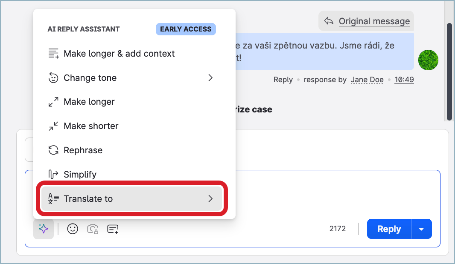Choose the Make longer option
Screen dimensions: 455x264
tap(89, 102)
